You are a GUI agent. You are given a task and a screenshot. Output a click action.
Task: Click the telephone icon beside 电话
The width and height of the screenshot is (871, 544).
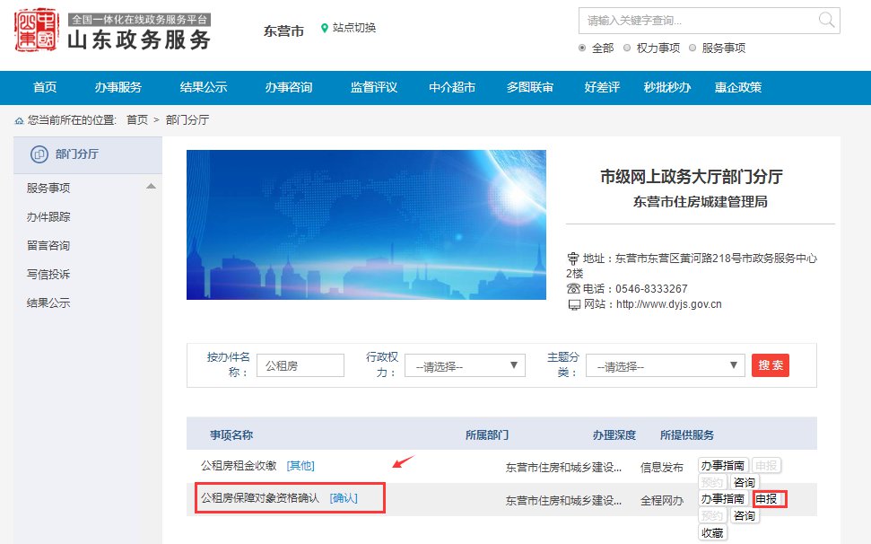573,288
